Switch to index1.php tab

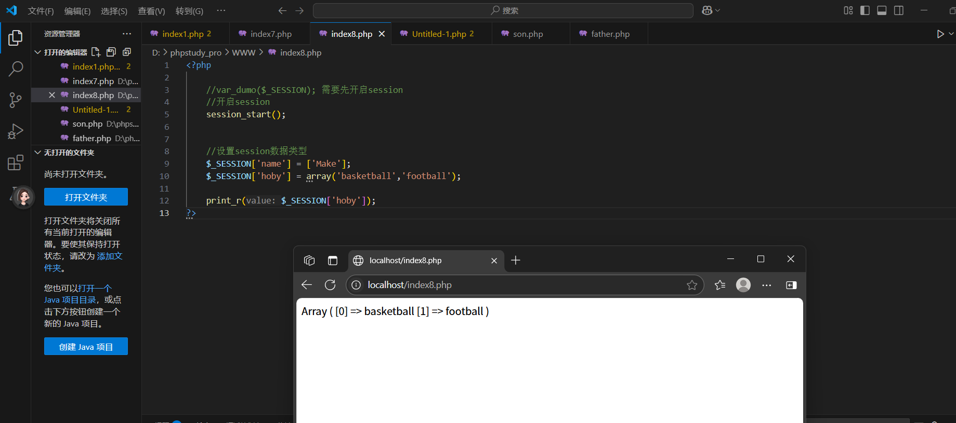coord(185,34)
